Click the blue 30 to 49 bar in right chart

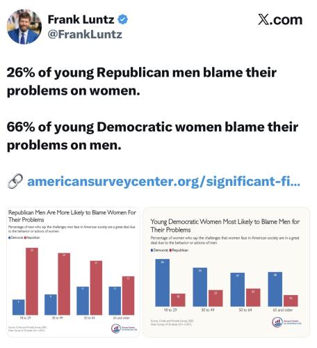(x=200, y=287)
